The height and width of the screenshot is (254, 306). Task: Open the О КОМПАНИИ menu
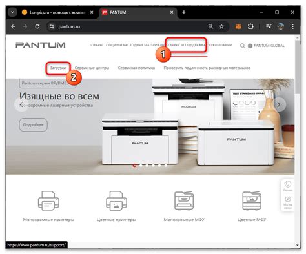(x=221, y=45)
